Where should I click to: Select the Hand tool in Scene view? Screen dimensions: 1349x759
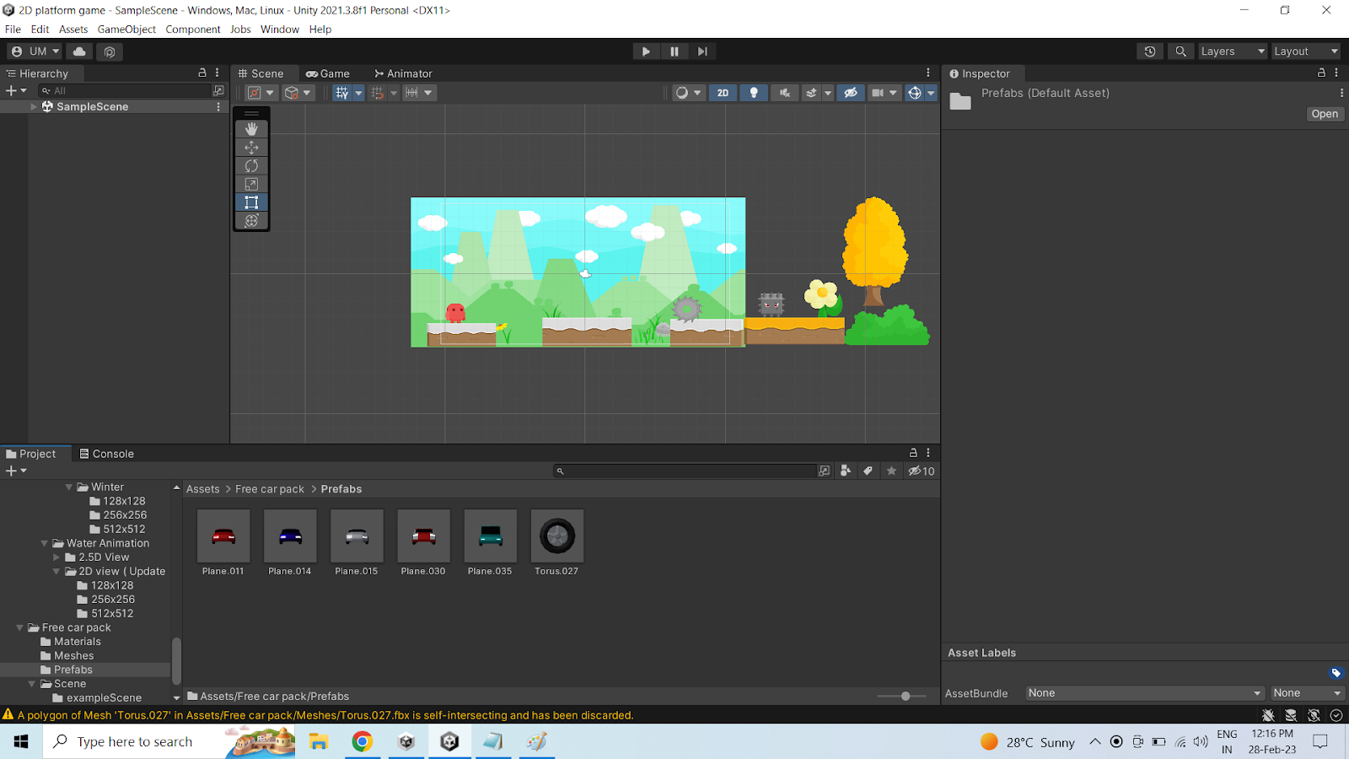click(x=251, y=129)
